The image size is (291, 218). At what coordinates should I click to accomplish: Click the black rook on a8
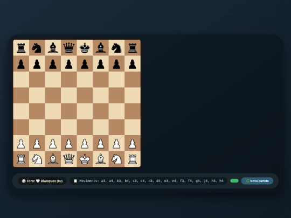pyautogui.click(x=21, y=48)
